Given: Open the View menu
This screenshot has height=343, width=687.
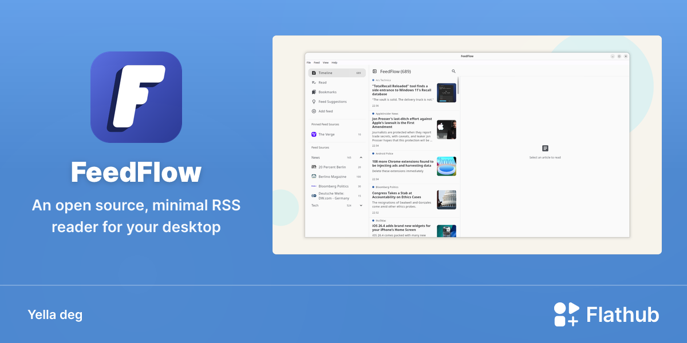Looking at the screenshot, I should pyautogui.click(x=326, y=62).
